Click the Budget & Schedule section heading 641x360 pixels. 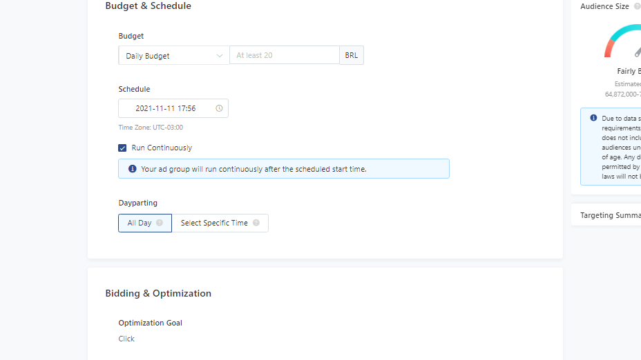148,6
